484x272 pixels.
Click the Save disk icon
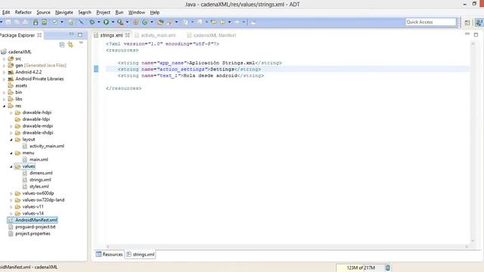8,22
